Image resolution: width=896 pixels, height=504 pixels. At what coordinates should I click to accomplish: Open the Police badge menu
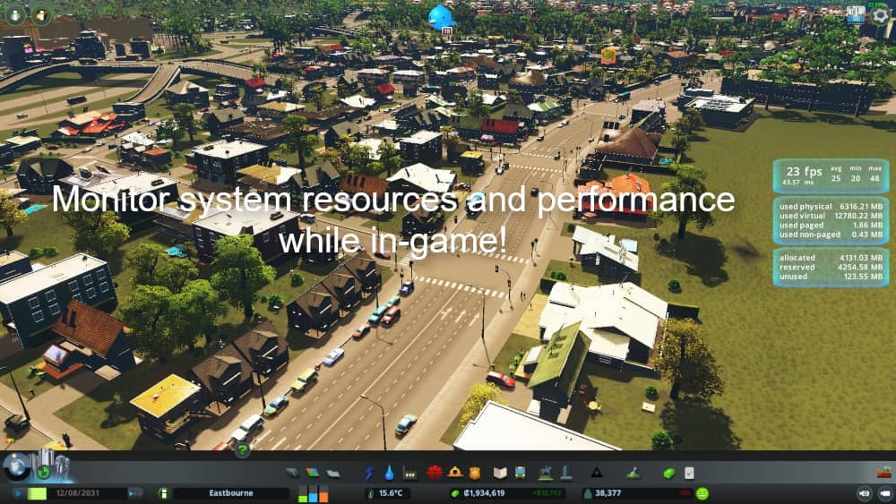click(475, 473)
